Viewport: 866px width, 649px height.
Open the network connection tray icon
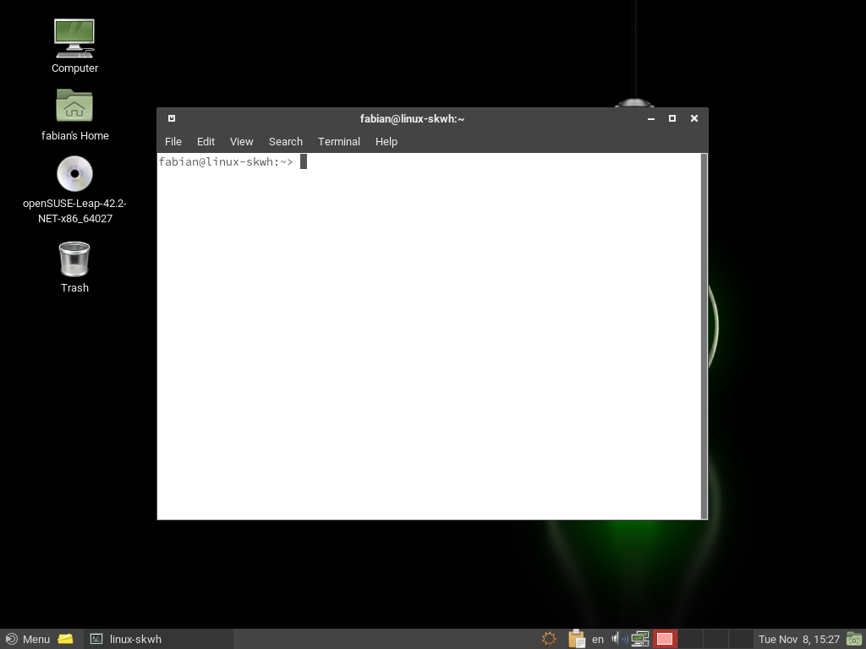(639, 639)
